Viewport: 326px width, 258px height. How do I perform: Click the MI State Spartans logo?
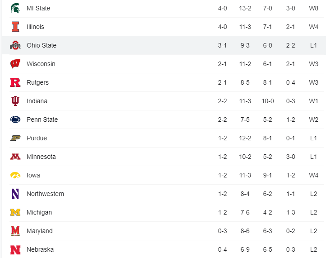point(15,8)
